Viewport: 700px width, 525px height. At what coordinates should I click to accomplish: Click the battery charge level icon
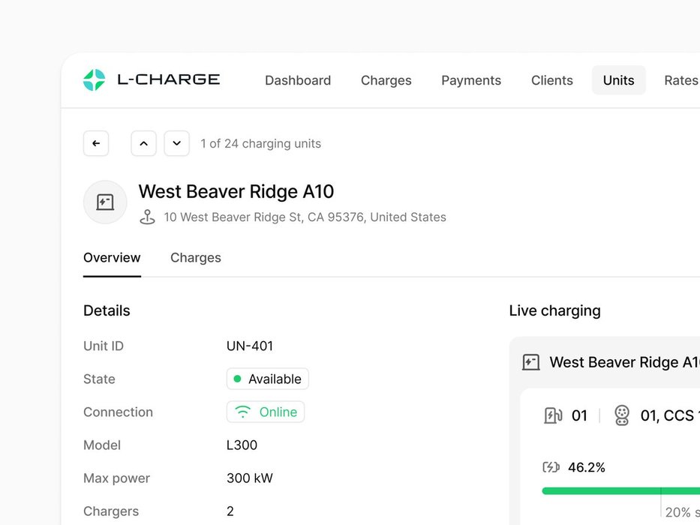[551, 467]
